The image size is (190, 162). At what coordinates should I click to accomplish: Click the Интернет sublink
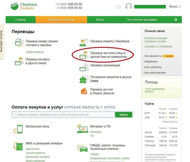point(96,132)
